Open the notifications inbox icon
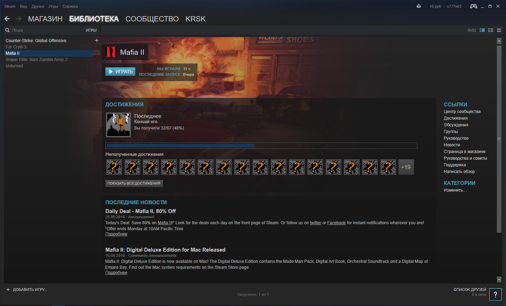The width and height of the screenshot is (506, 306). 419,6
